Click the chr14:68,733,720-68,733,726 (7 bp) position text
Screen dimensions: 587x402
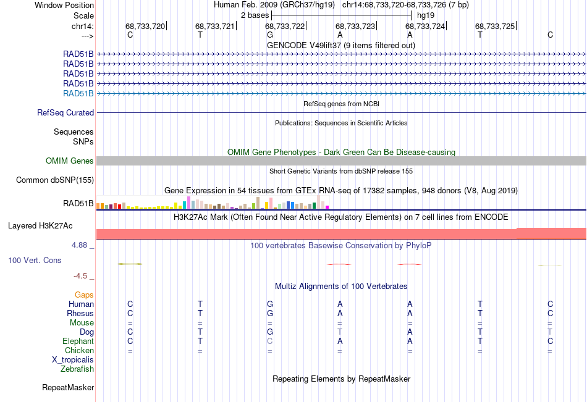(x=405, y=5)
